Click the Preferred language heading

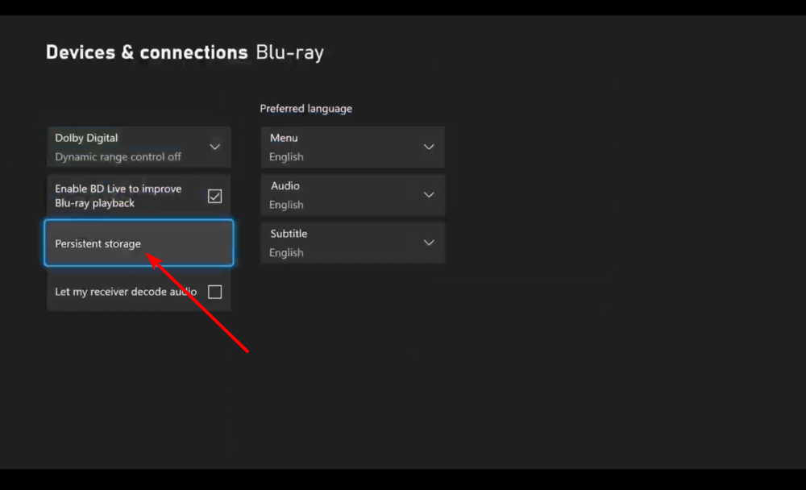[305, 109]
